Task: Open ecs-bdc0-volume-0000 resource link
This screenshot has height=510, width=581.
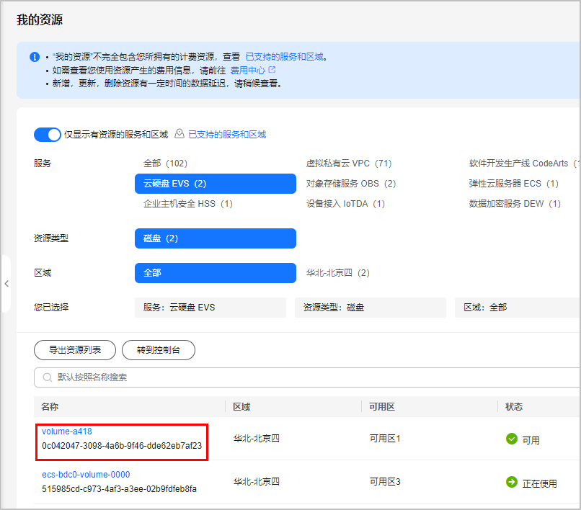Action: coord(86,475)
